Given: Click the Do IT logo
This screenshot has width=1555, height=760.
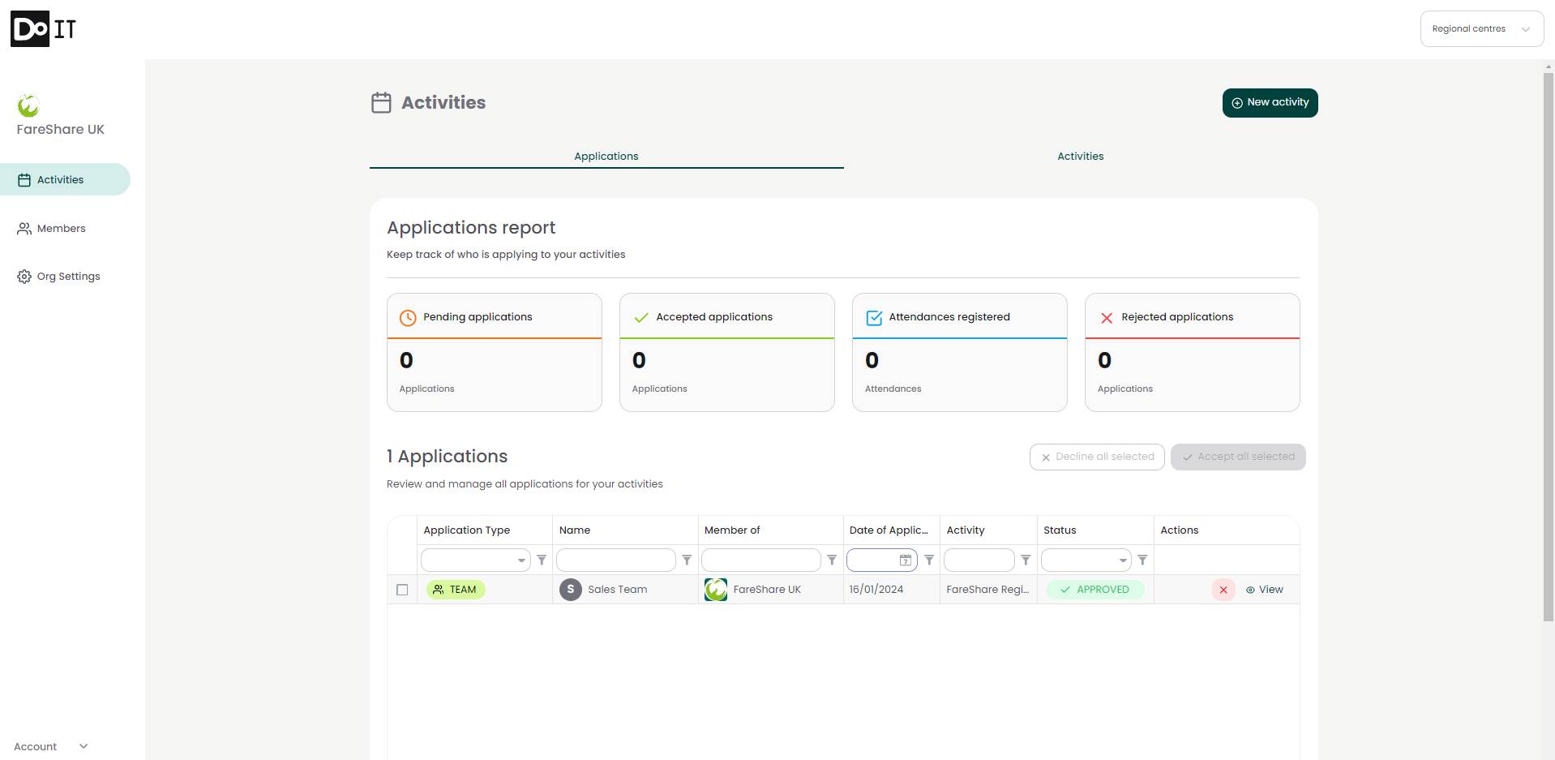Looking at the screenshot, I should coord(43,29).
